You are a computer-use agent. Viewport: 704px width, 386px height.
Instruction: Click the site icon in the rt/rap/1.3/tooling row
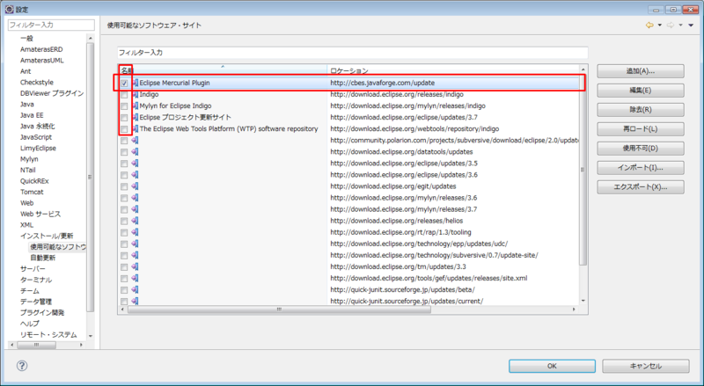pyautogui.click(x=135, y=232)
